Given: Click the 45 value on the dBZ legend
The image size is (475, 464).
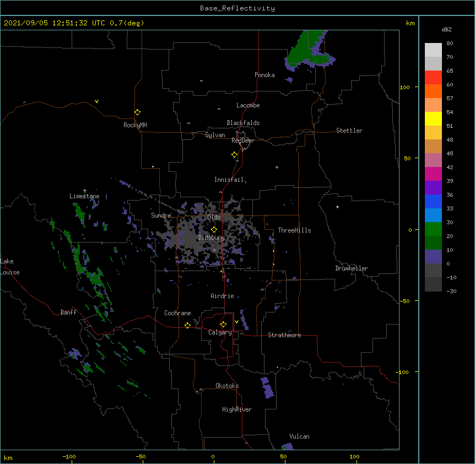Looking at the screenshot, I should [x=450, y=154].
